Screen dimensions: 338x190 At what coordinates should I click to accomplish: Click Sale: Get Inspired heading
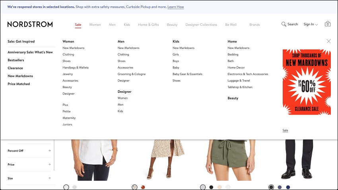tap(21, 42)
